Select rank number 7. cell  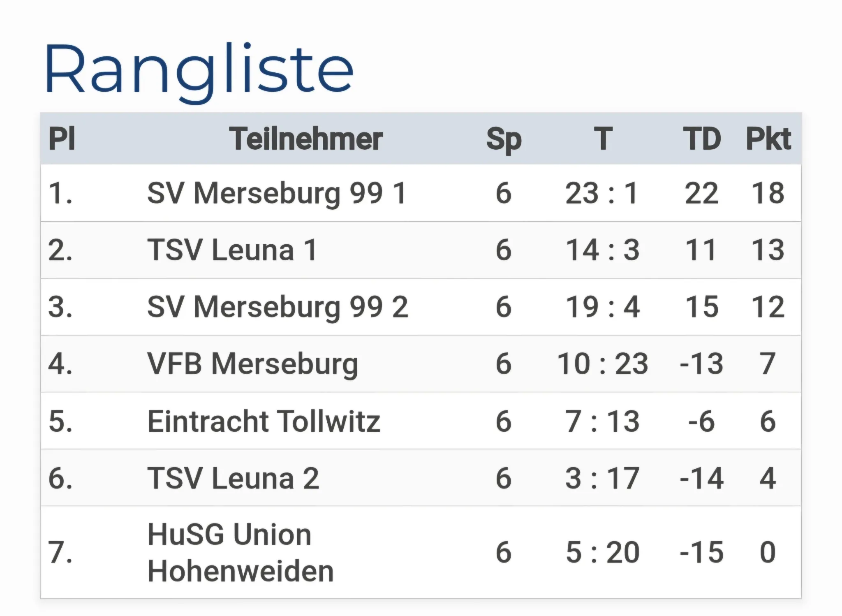coord(60,552)
